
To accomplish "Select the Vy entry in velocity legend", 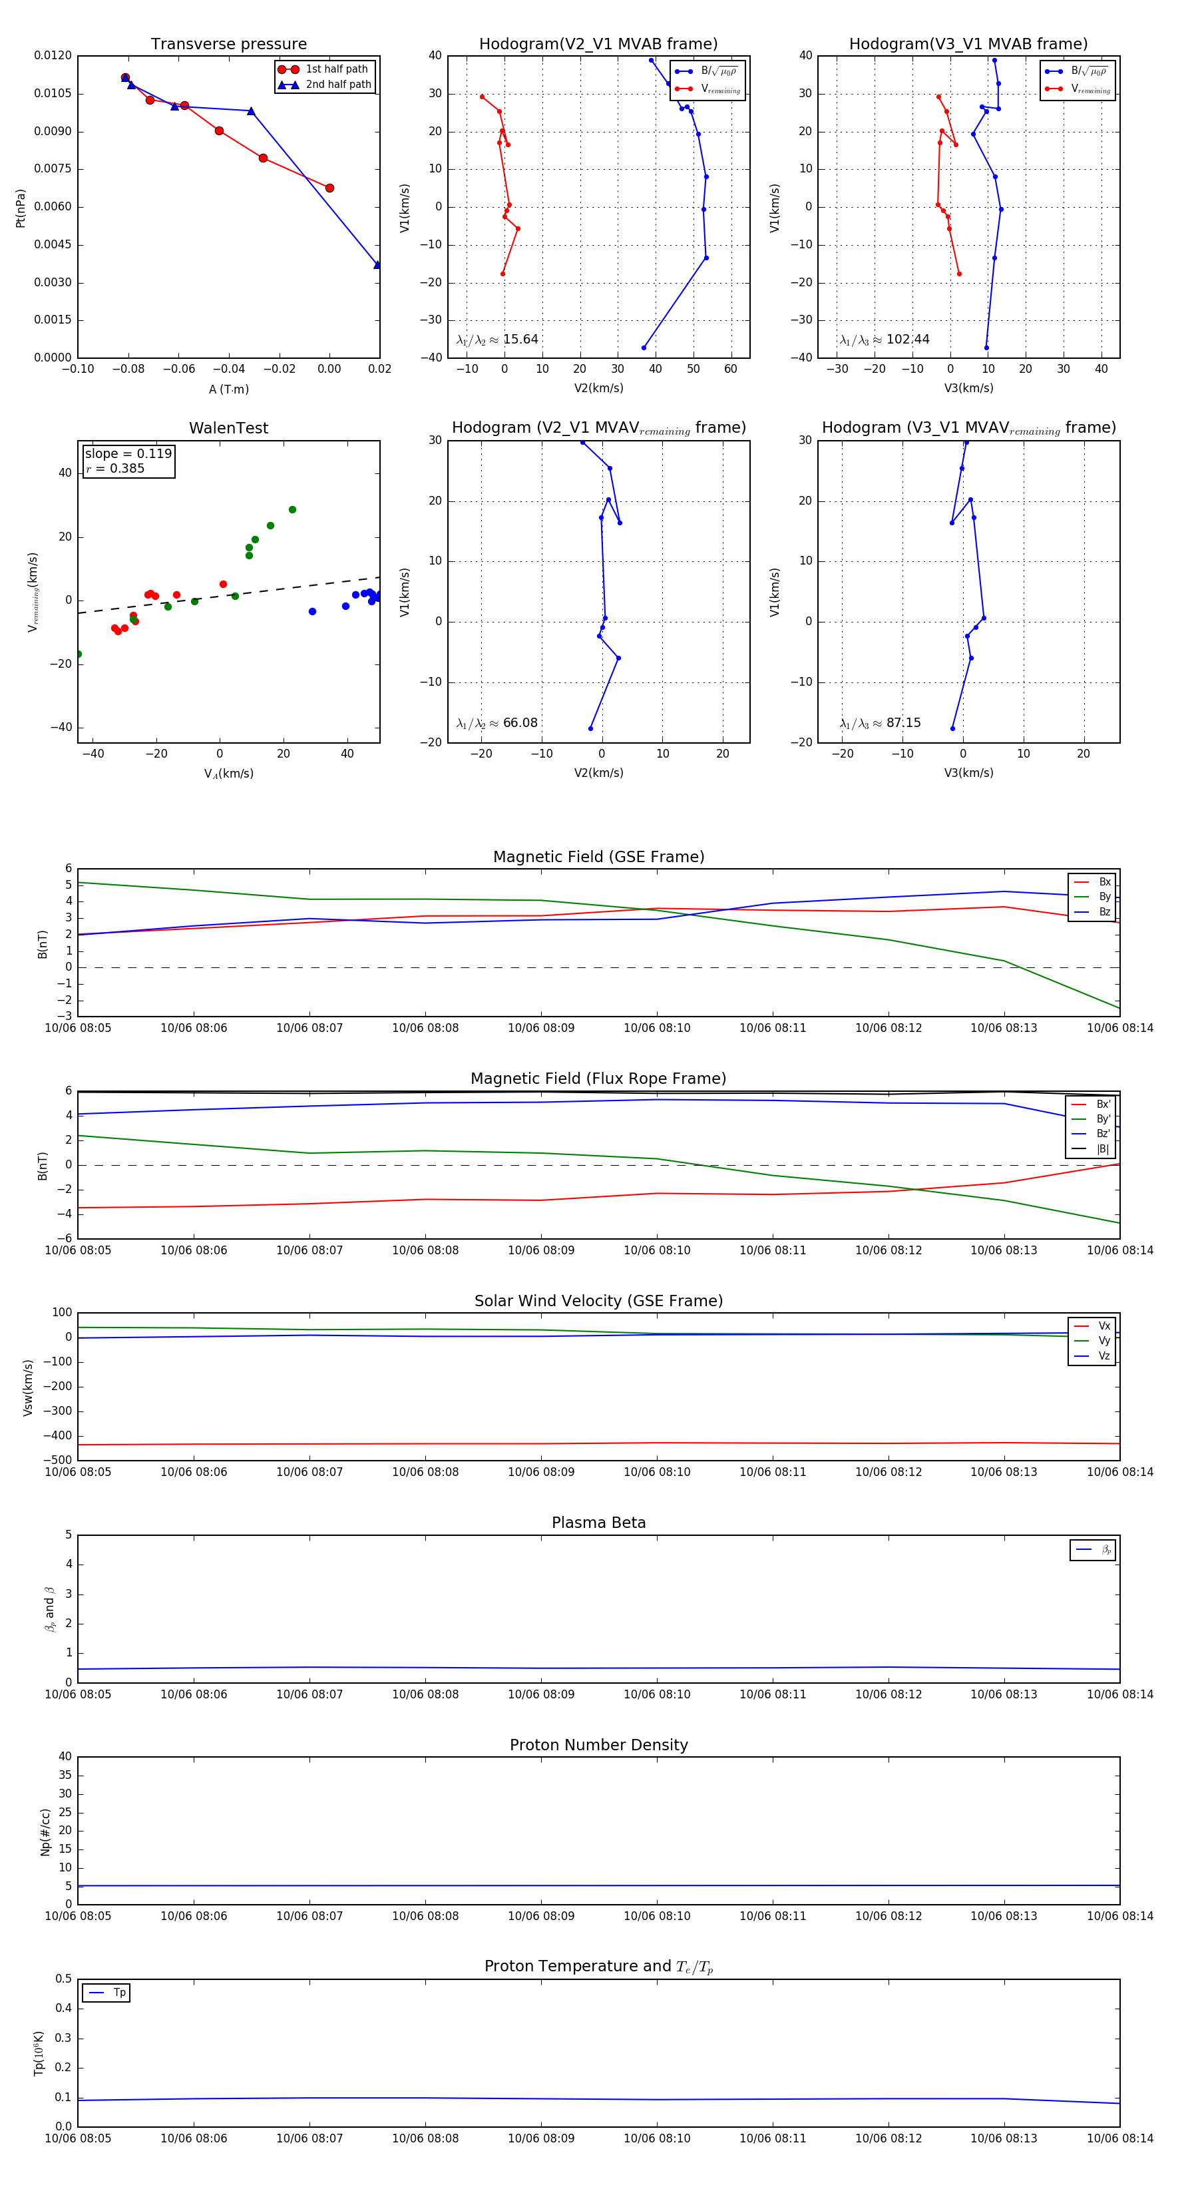I will [1092, 1341].
